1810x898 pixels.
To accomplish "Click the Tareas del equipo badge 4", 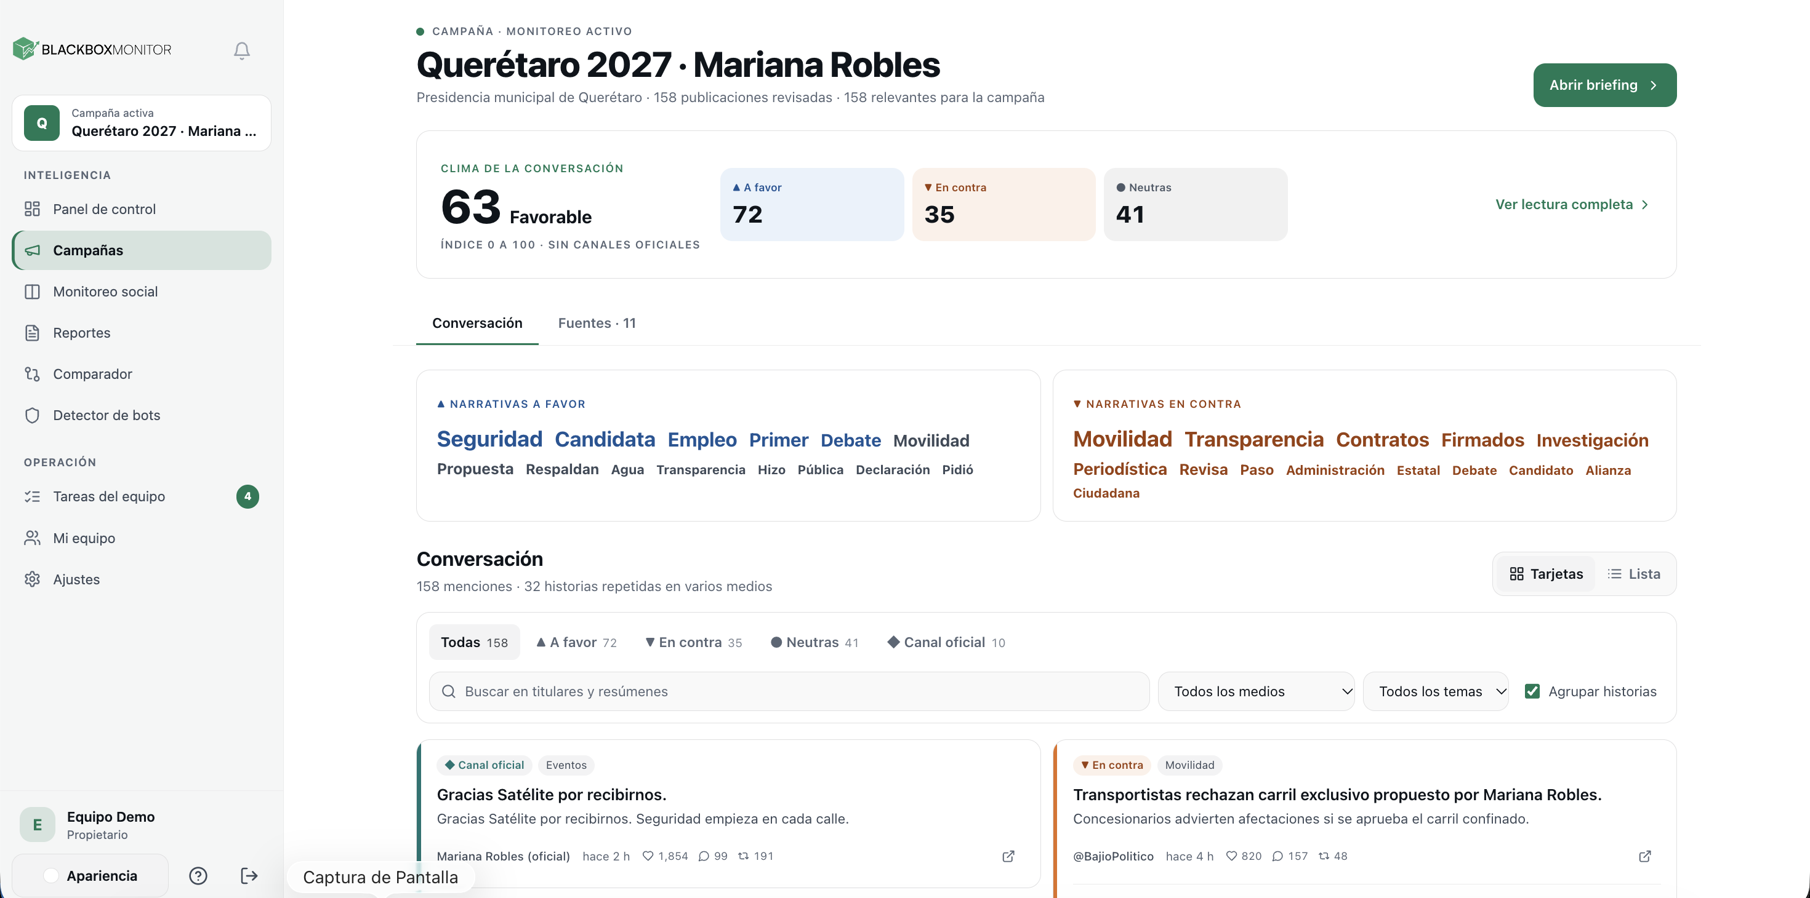I will [x=247, y=496].
